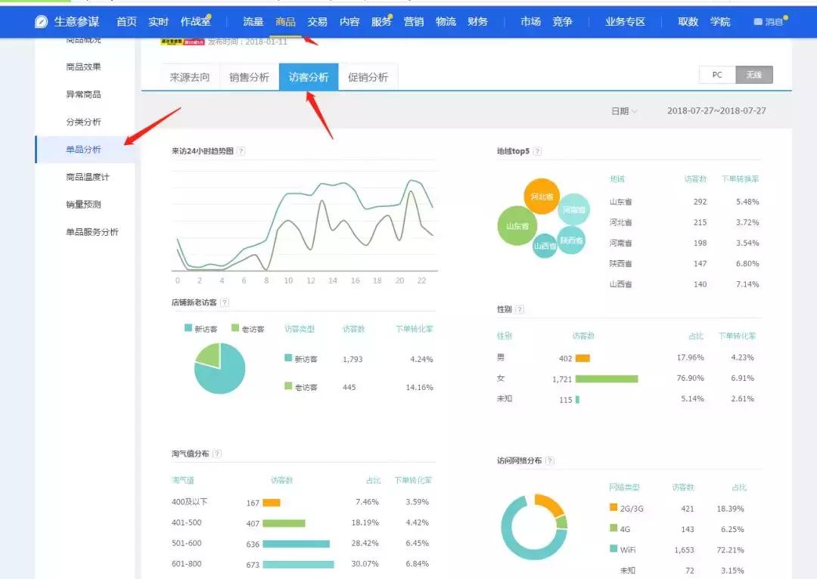
Task: Click the question mark beside 性别
Action: tap(520, 309)
